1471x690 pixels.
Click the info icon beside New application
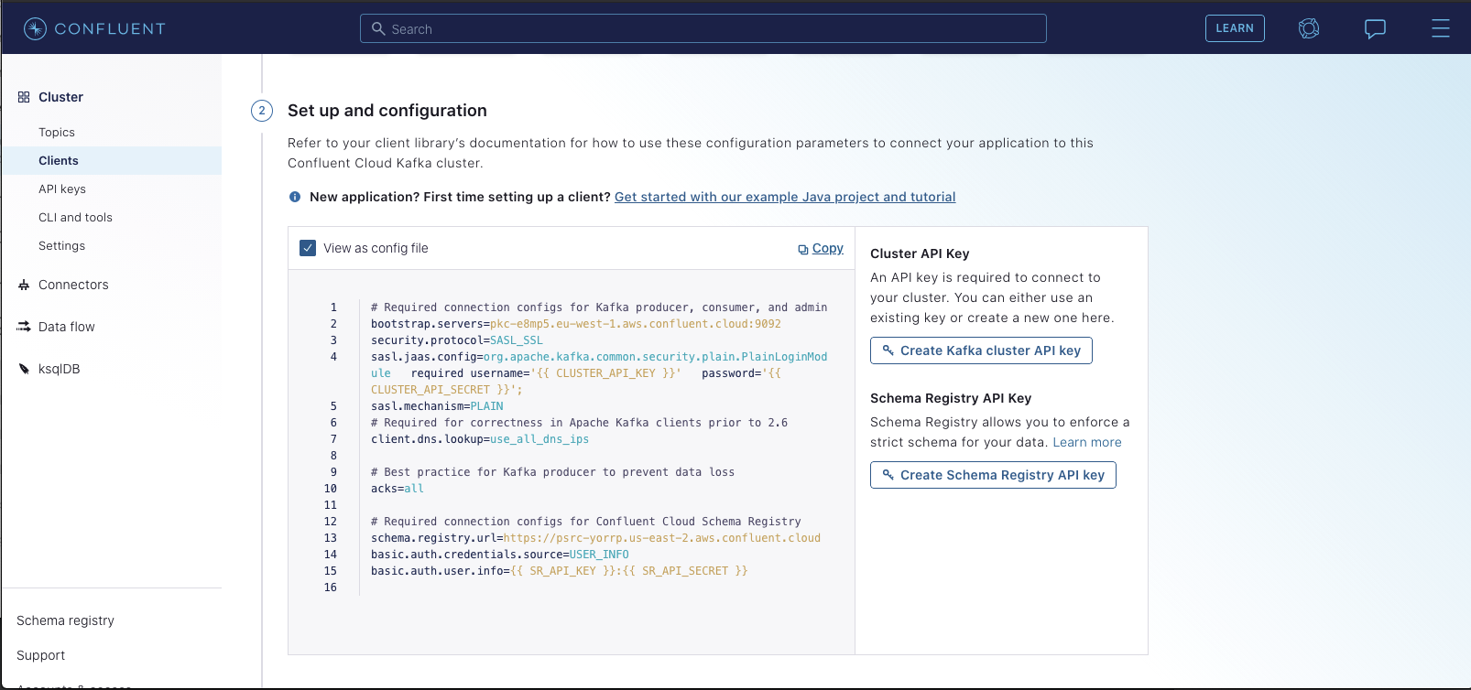pyautogui.click(x=295, y=197)
